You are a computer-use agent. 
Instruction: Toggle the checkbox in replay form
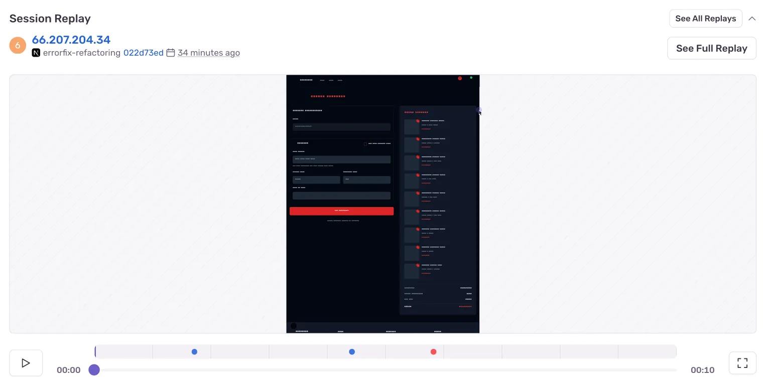[x=365, y=144]
